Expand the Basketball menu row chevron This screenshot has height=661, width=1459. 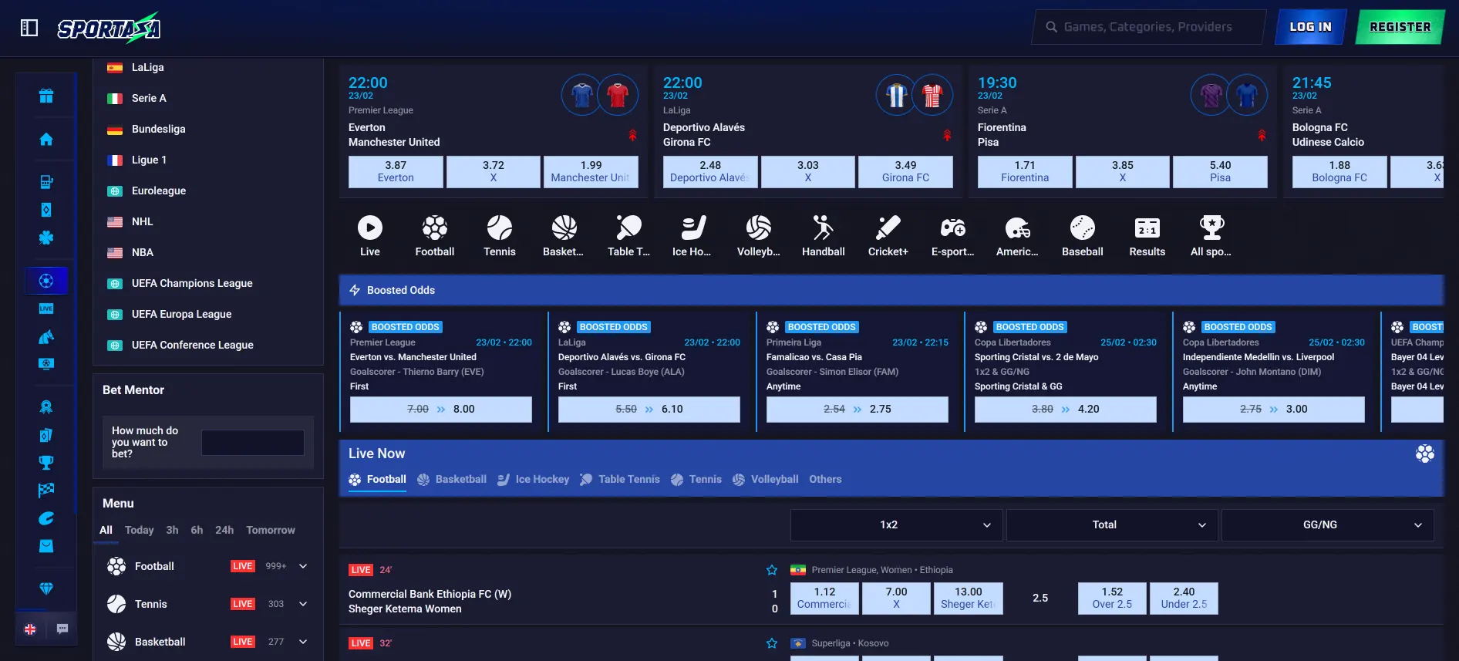coord(303,642)
